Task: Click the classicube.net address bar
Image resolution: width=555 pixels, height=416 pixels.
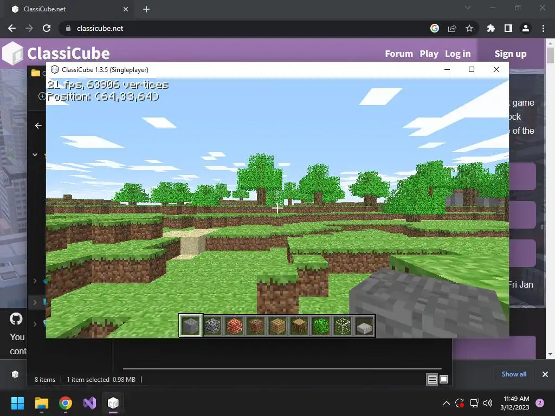Action: coord(244,28)
